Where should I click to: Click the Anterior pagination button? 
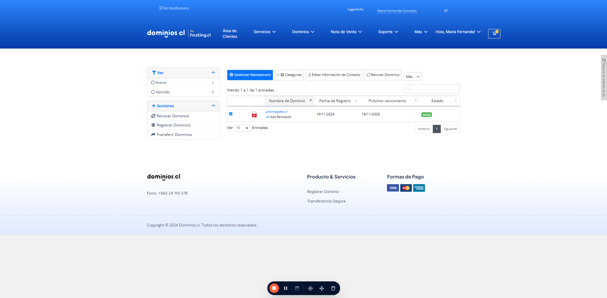[424, 129]
